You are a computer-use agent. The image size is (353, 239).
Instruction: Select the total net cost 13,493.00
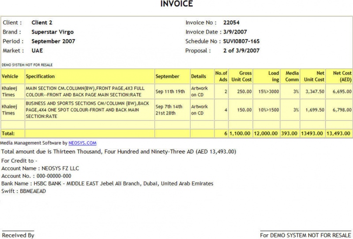coord(339,134)
